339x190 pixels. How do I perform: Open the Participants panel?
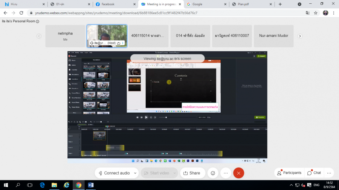point(289,173)
